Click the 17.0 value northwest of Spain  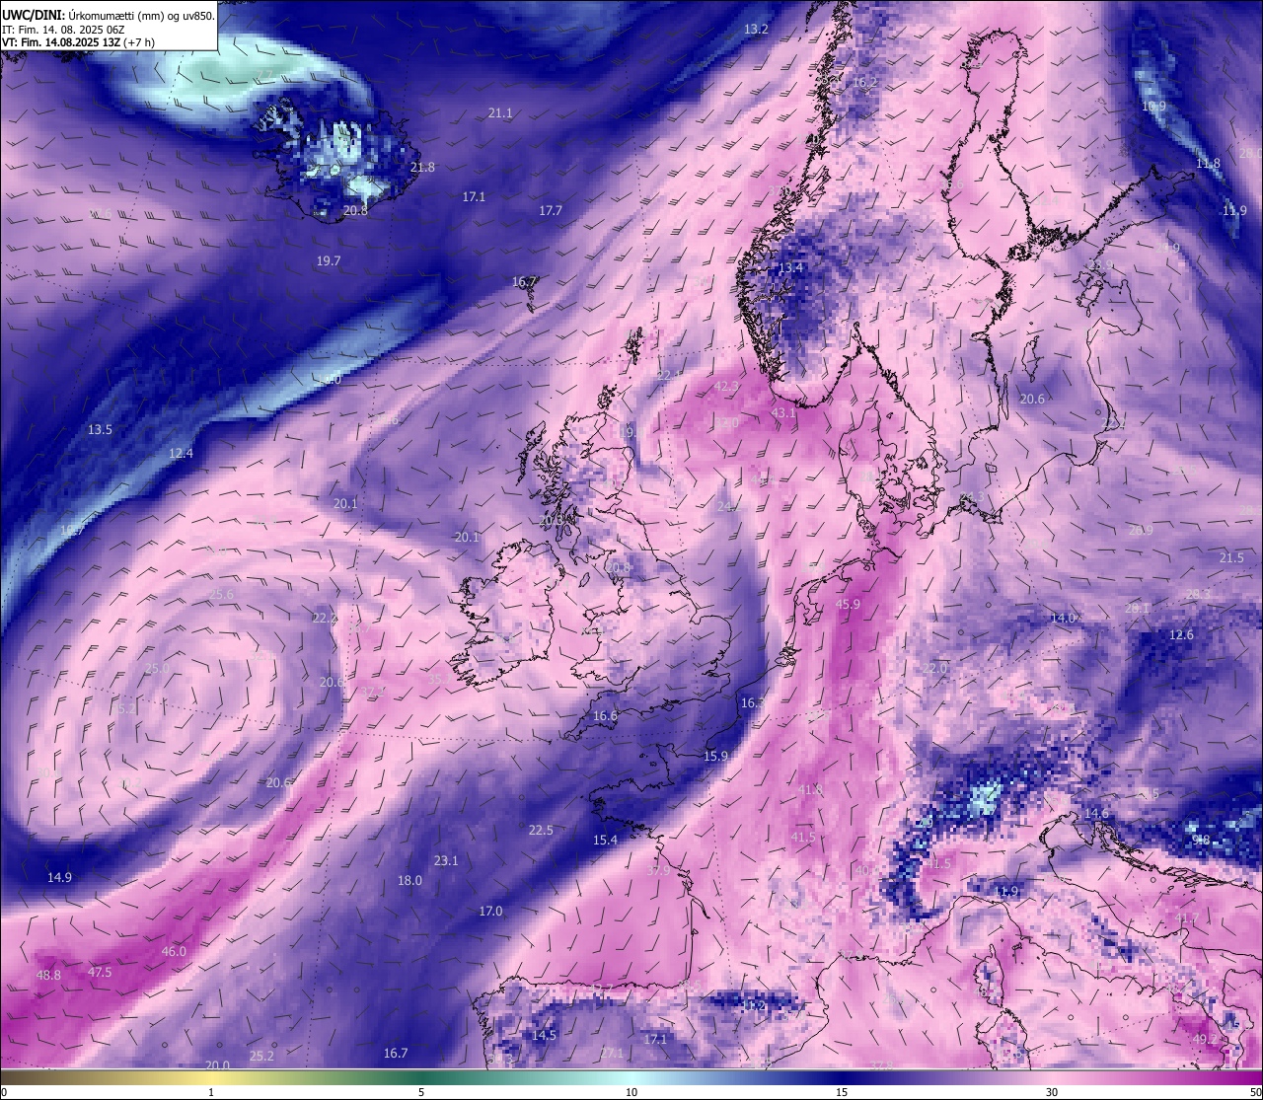pyautogui.click(x=490, y=912)
